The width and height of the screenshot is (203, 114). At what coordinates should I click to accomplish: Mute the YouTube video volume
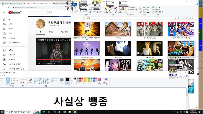pos(43,63)
